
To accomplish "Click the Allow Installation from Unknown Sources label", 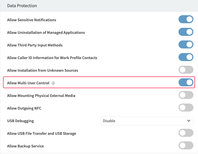I will 42,71.
